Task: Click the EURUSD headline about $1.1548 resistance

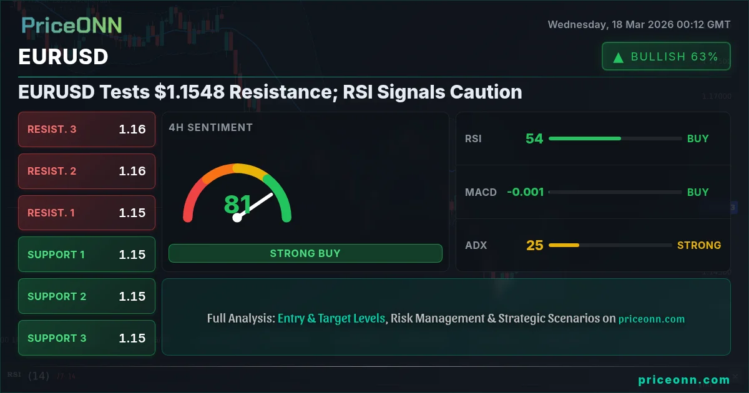Action: (270, 92)
